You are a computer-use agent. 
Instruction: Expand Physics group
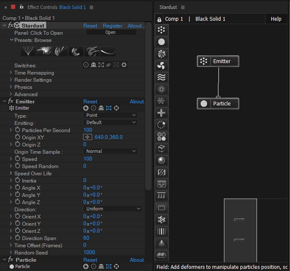pyautogui.click(x=11, y=87)
